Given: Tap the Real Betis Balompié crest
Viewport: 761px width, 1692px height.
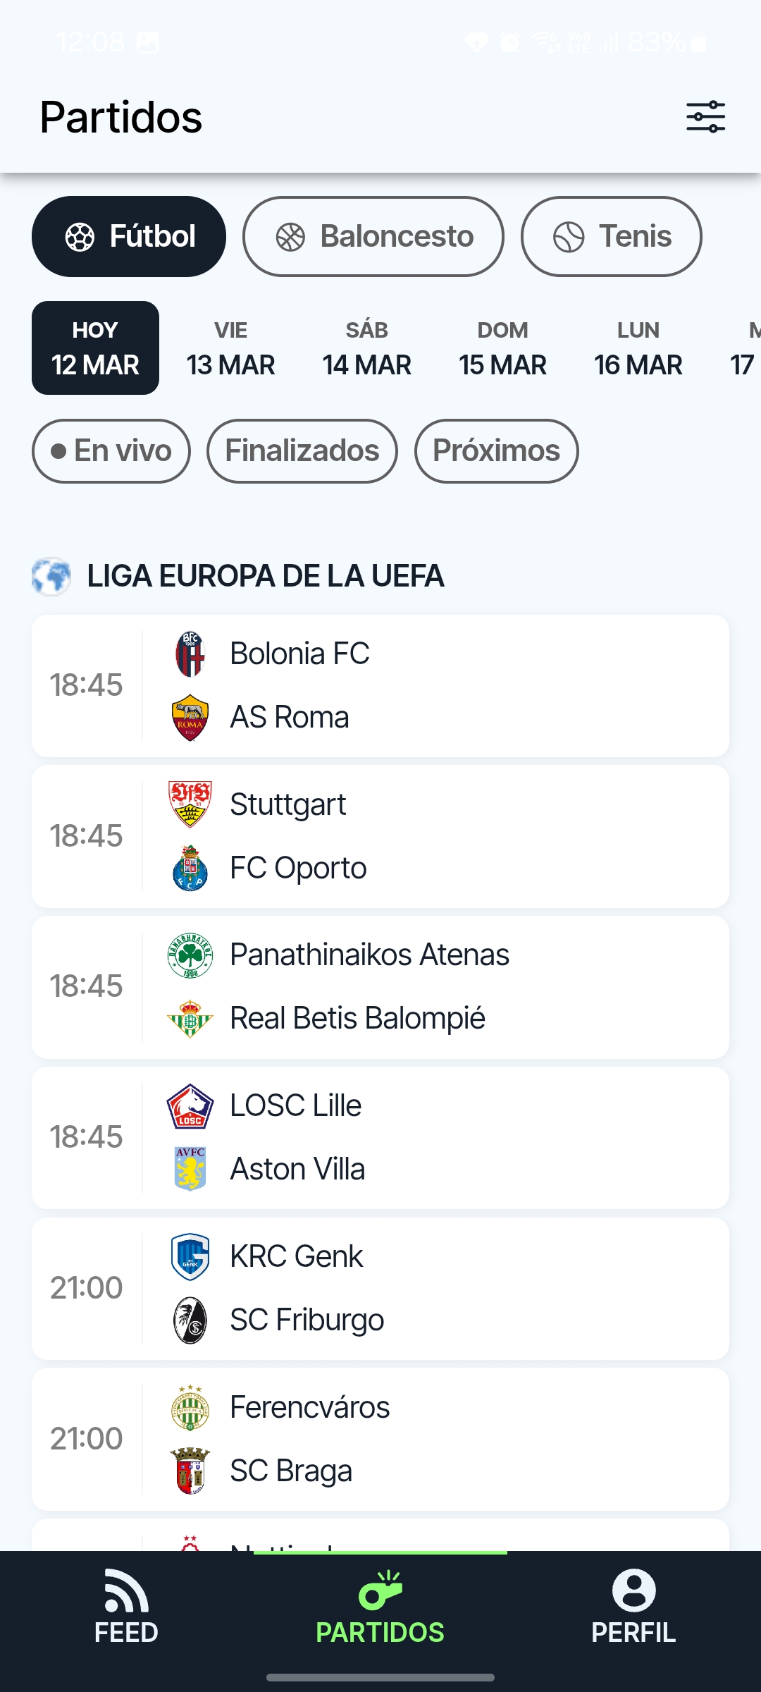Looking at the screenshot, I should coord(190,1019).
